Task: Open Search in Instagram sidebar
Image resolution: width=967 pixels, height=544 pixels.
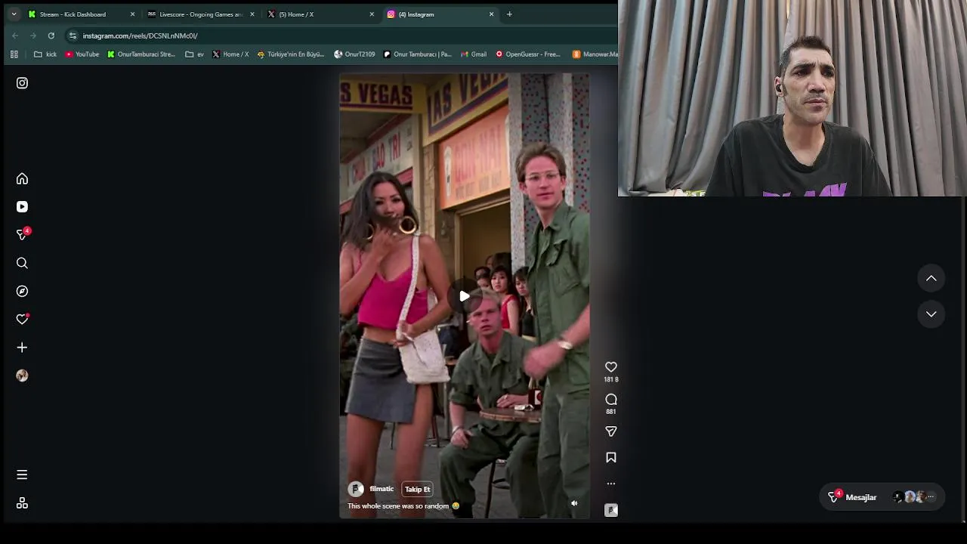Action: (x=22, y=263)
